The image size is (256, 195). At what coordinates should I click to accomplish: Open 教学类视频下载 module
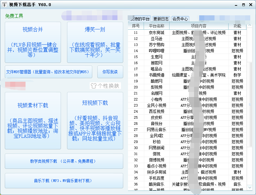[64, 161]
